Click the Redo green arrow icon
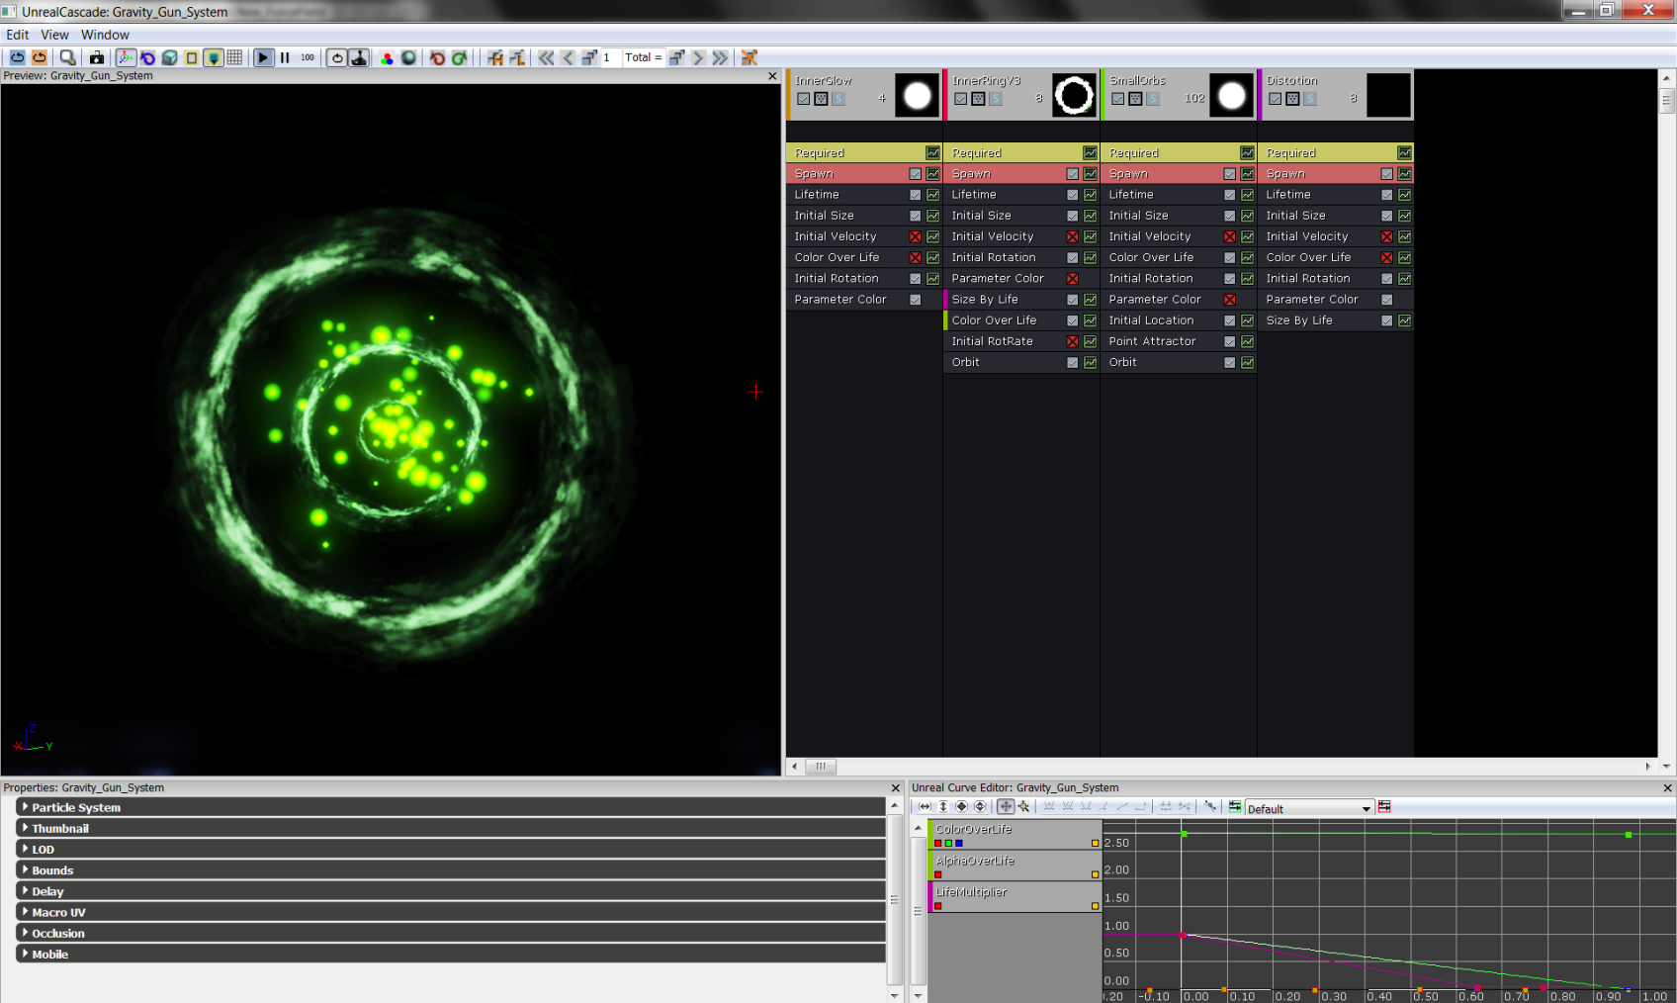 click(x=459, y=58)
